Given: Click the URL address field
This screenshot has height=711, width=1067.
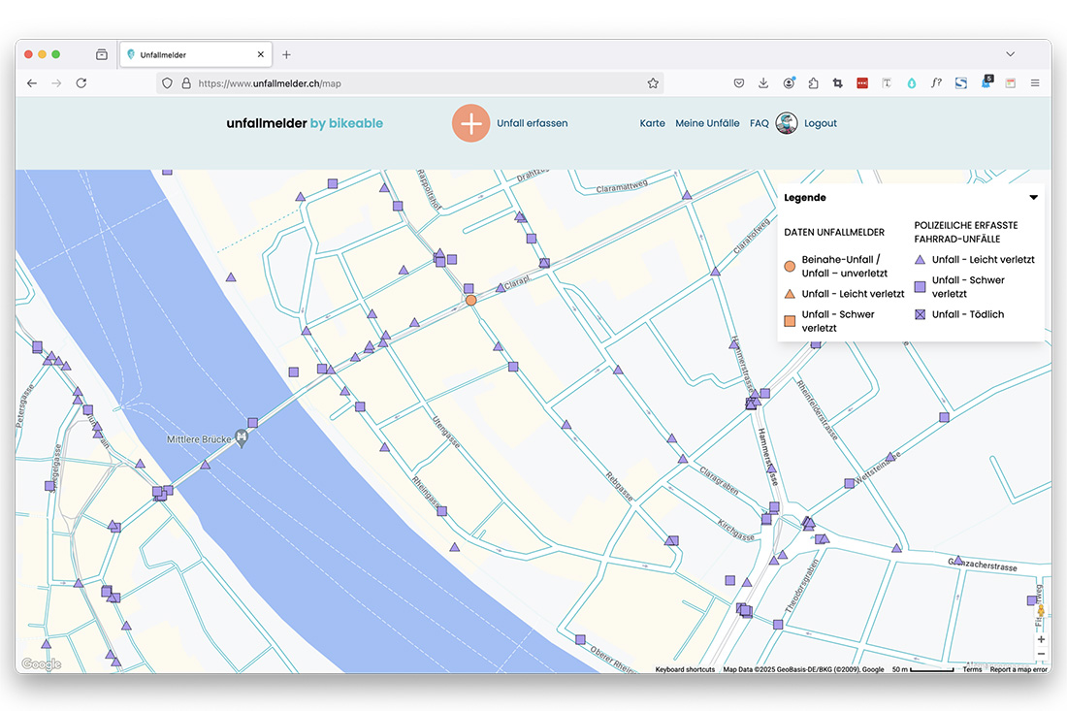Looking at the screenshot, I should 408,83.
